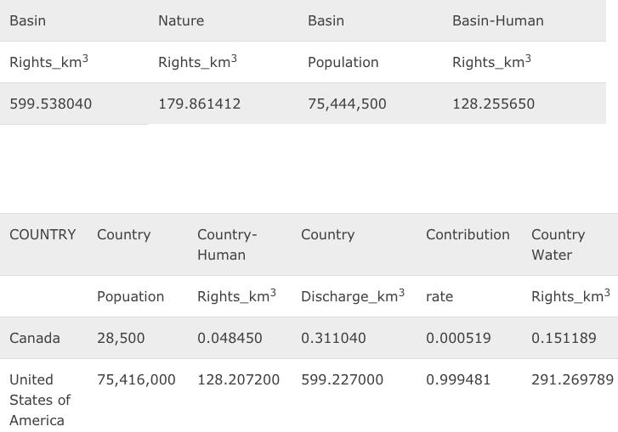Click Canada's contribution rate 0.000519

tap(458, 338)
